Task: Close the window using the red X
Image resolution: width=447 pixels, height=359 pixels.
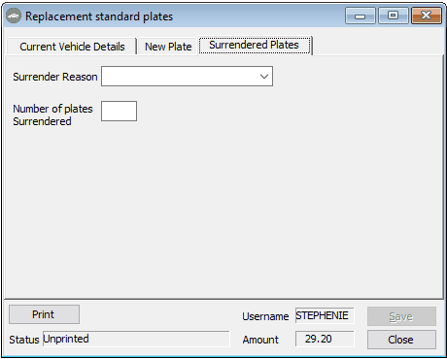Action: [x=427, y=16]
